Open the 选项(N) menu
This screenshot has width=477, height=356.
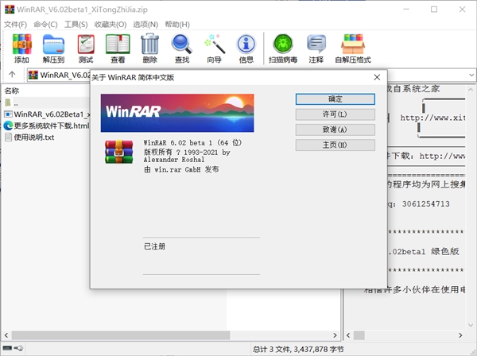pos(145,25)
